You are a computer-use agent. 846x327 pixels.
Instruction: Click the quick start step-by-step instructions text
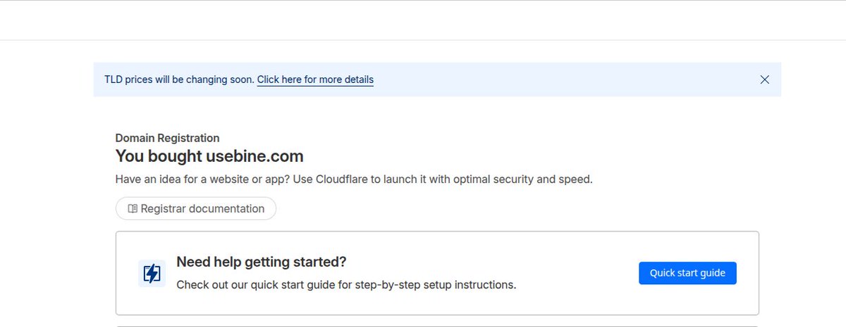346,285
